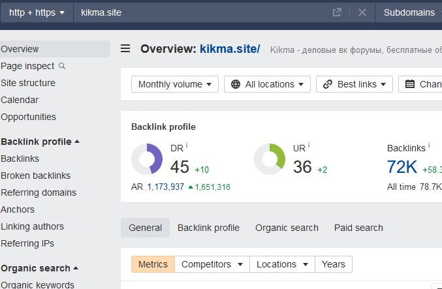
Task: Click the UR info icon
Action: click(309, 145)
